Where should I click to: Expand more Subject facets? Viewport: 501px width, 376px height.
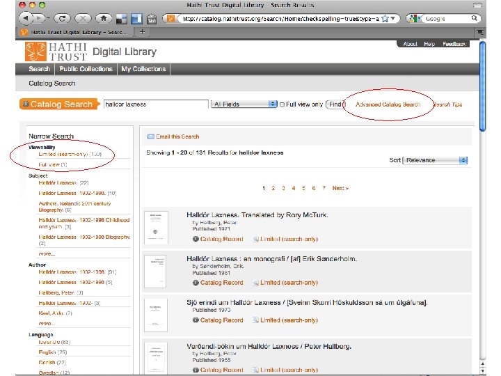click(x=47, y=254)
